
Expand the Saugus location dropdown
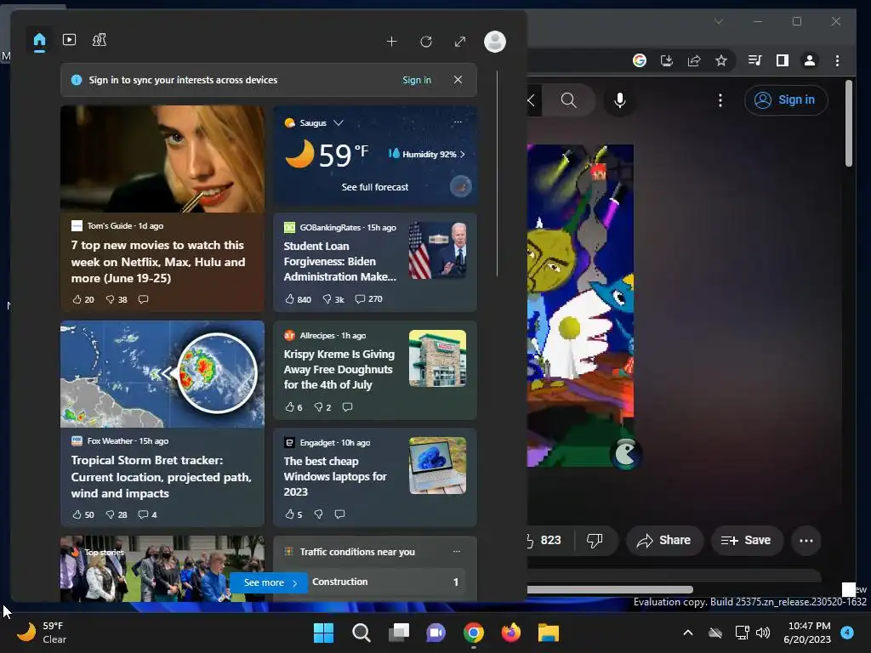coord(339,122)
